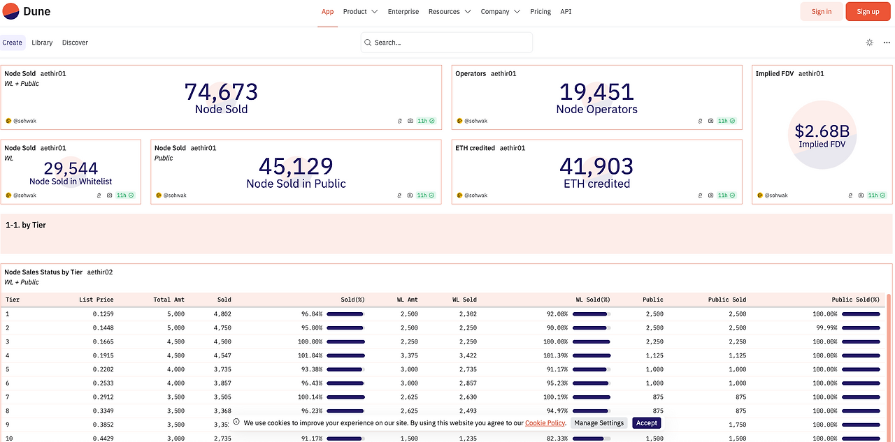Expand the Resources dropdown menu
This screenshot has width=895, height=442.
coord(450,12)
